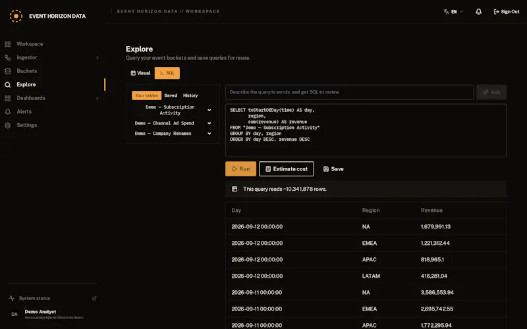
Task: Click the Day column header
Action: [236, 210]
